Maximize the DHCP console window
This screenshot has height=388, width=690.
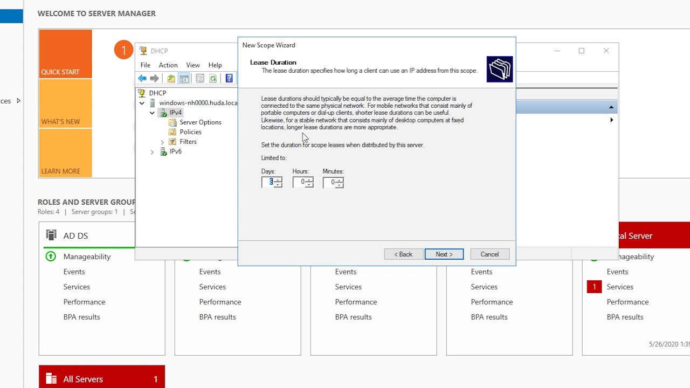click(x=581, y=51)
